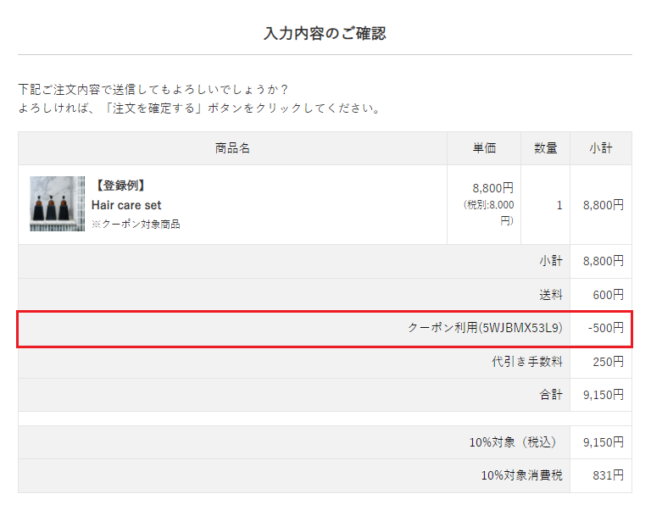Image resolution: width=651 pixels, height=505 pixels.
Task: Click the coupon code 5WJBMX53L9 text
Action: pyautogui.click(x=521, y=328)
